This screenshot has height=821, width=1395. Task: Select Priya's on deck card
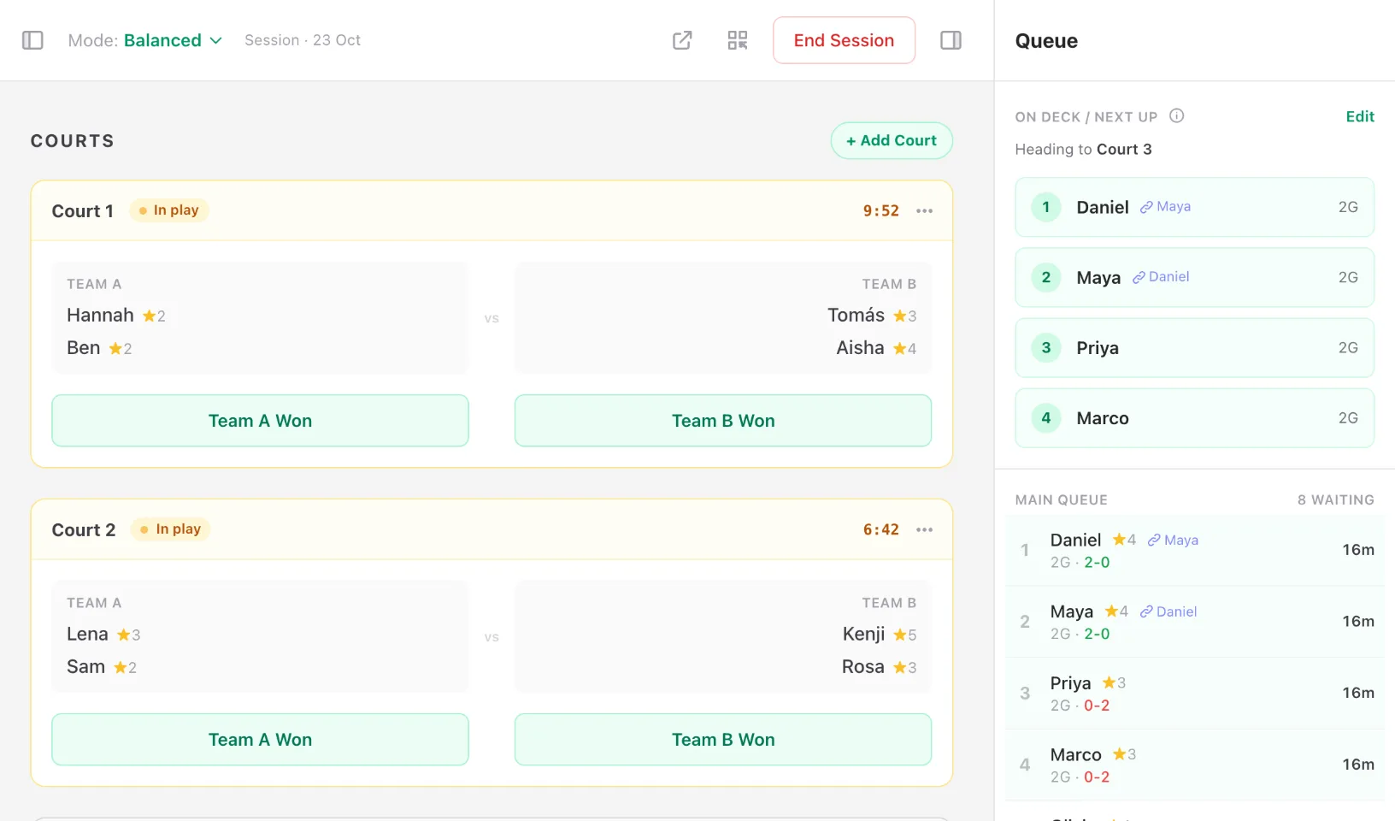(1194, 348)
